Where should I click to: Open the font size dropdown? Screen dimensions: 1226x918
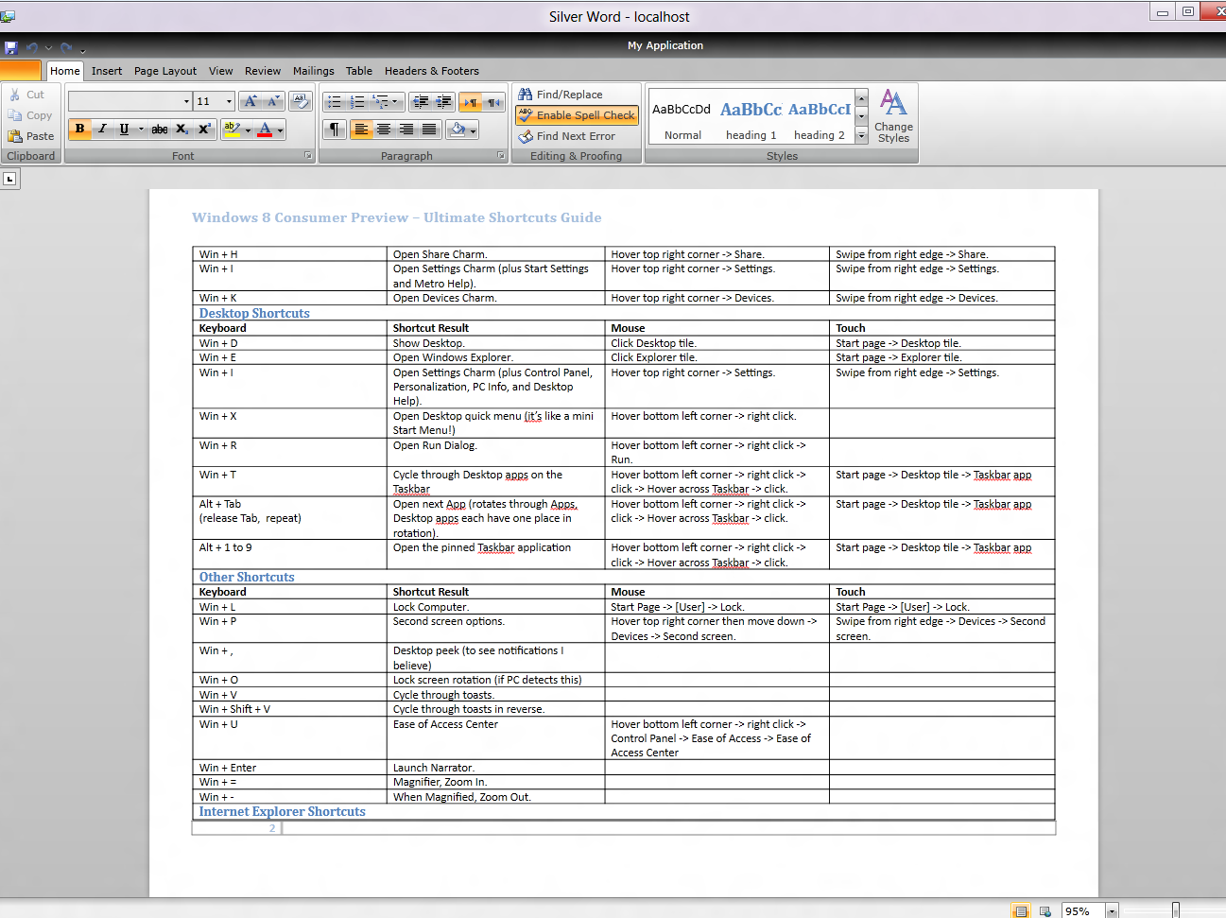[229, 101]
